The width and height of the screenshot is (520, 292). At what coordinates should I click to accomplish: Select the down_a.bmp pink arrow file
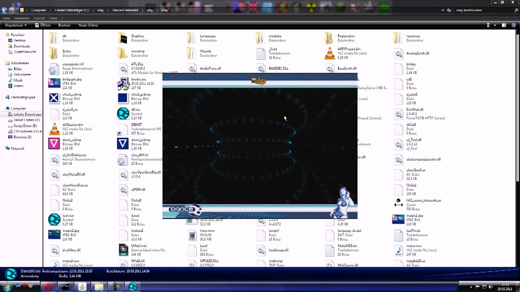coord(54,144)
